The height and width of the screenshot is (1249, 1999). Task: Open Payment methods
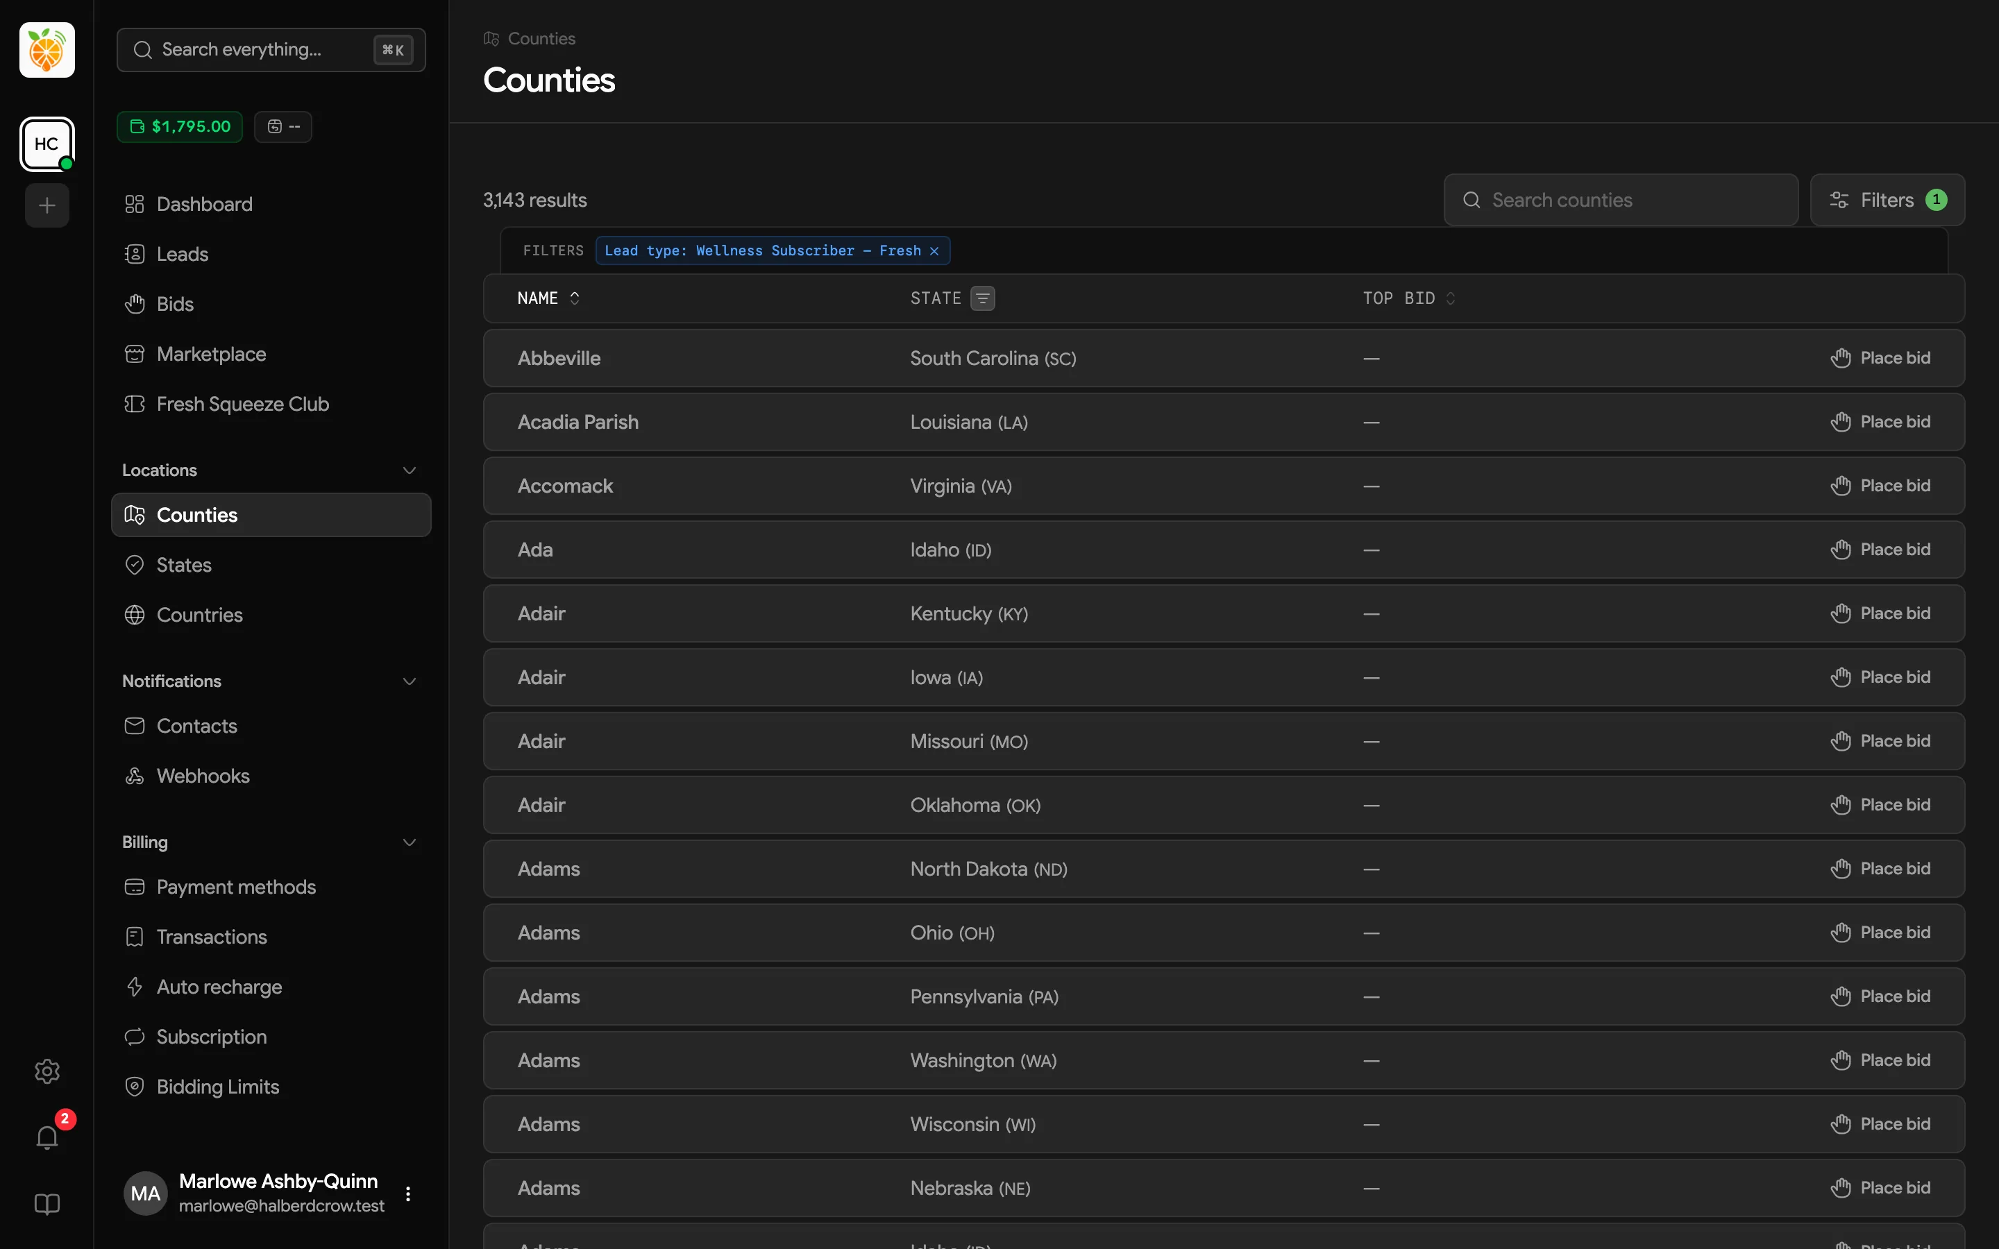[x=271, y=887]
